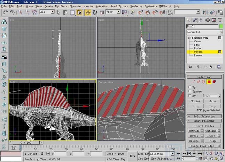Click the Undo arrow in the main toolbar
The width and height of the screenshot is (225, 162).
pos(5,12)
